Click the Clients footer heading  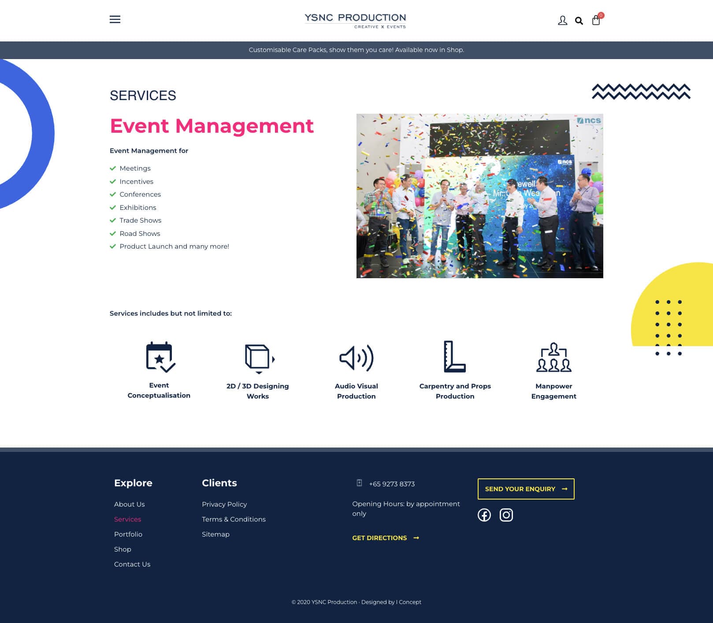click(219, 483)
